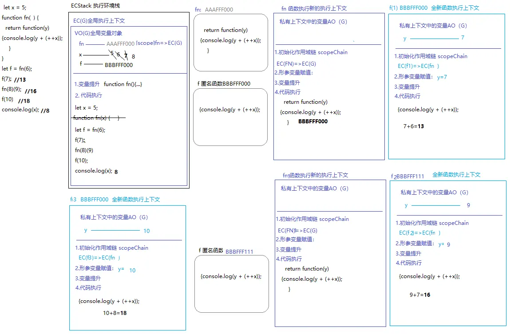Click the 'y=7' parameter assignment
This screenshot has height=334, width=510.
click(442, 77)
